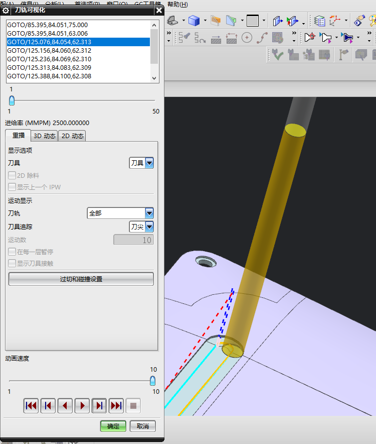Click the fast forward to end button
Image resolution: width=376 pixels, height=444 pixels.
(x=116, y=406)
